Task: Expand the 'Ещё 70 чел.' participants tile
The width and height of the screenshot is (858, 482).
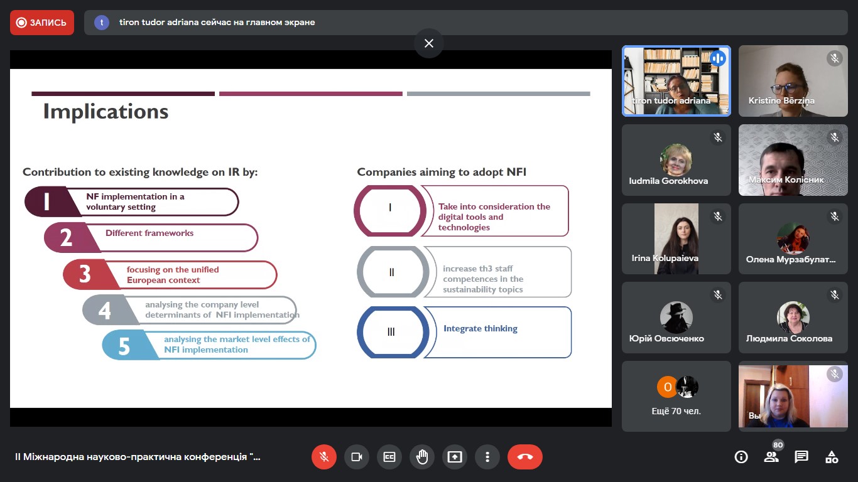Action: tap(676, 396)
